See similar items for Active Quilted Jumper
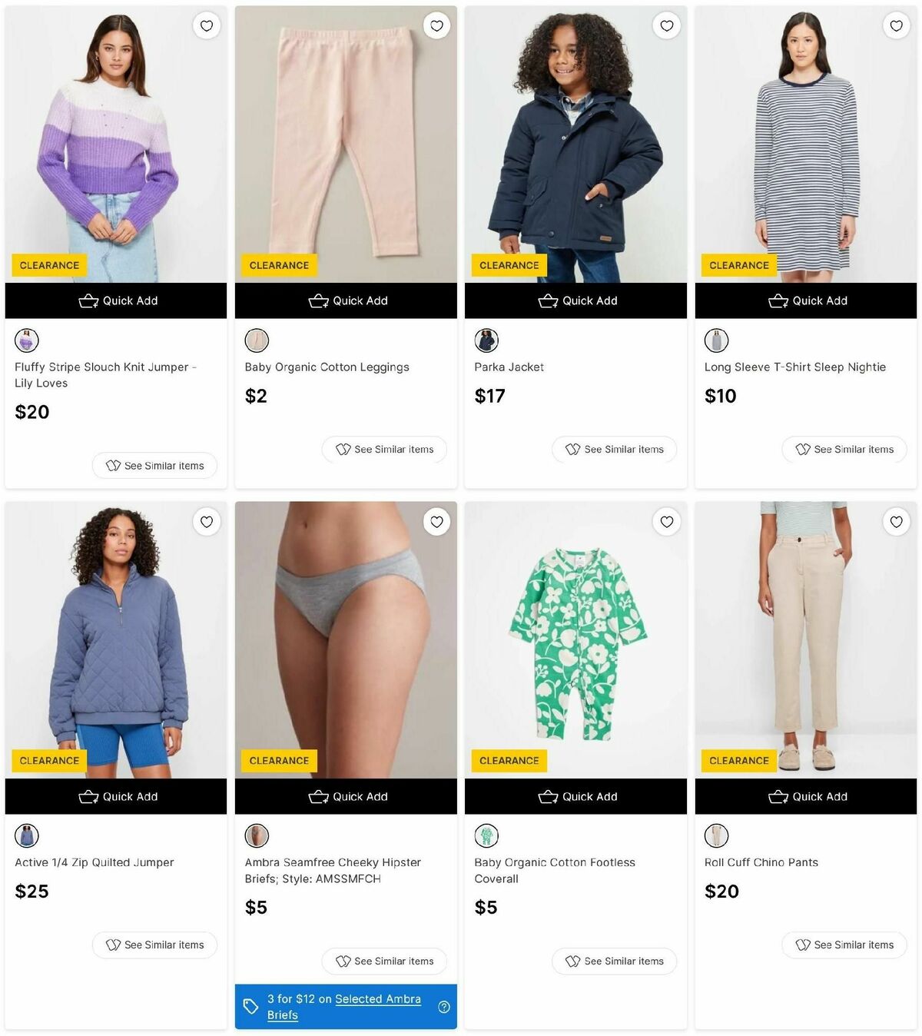The width and height of the screenshot is (922, 1036). coord(154,945)
